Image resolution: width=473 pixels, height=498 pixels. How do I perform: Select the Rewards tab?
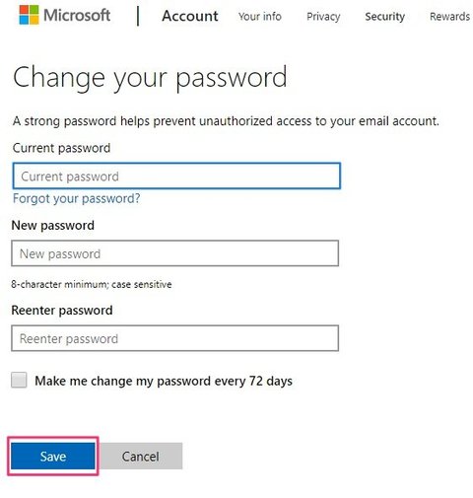449,16
